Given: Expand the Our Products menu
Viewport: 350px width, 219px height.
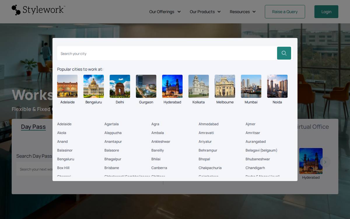Looking at the screenshot, I should [x=205, y=12].
